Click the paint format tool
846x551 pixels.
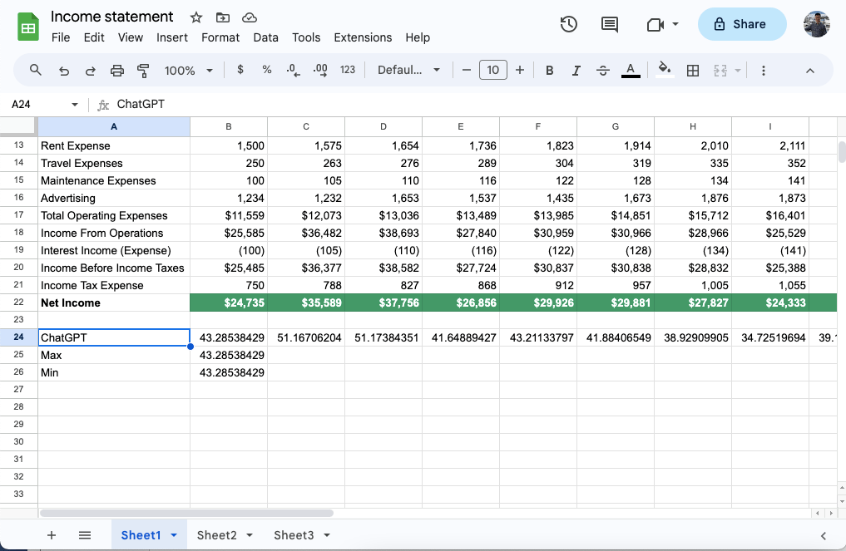click(143, 70)
